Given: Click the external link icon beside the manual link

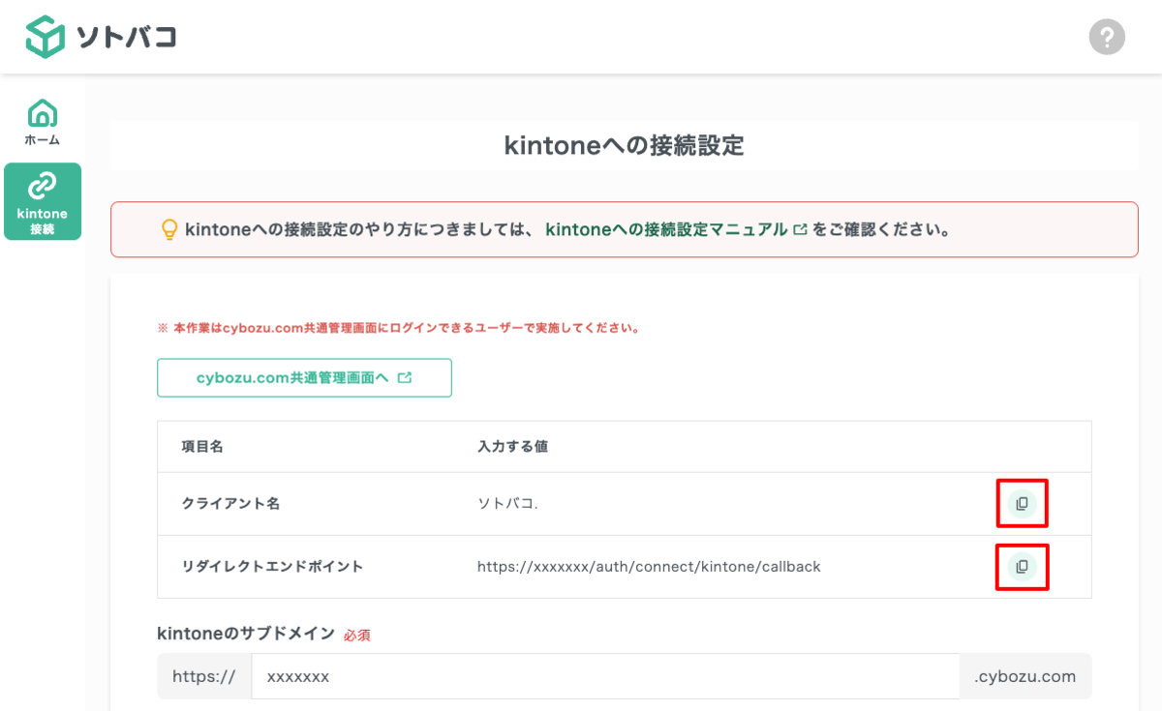Looking at the screenshot, I should (x=798, y=229).
